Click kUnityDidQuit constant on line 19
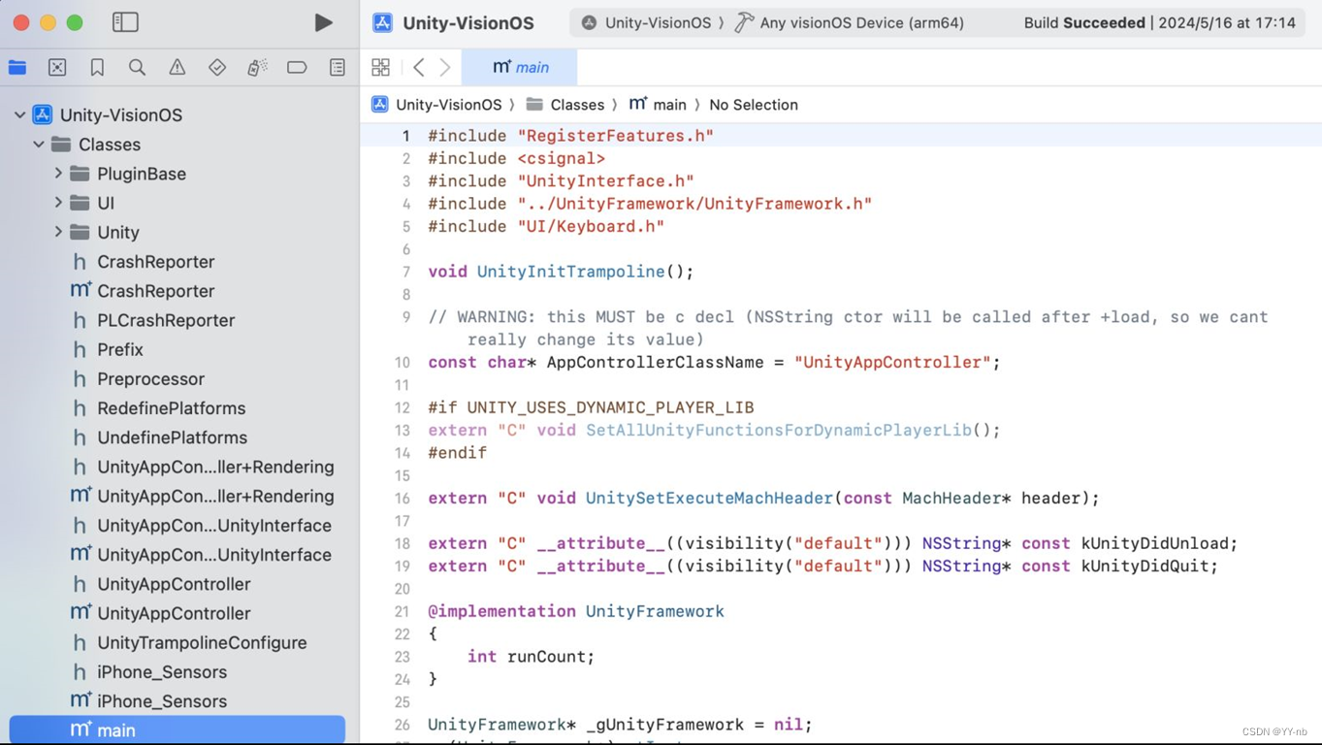Image resolution: width=1322 pixels, height=745 pixels. pyautogui.click(x=1145, y=566)
